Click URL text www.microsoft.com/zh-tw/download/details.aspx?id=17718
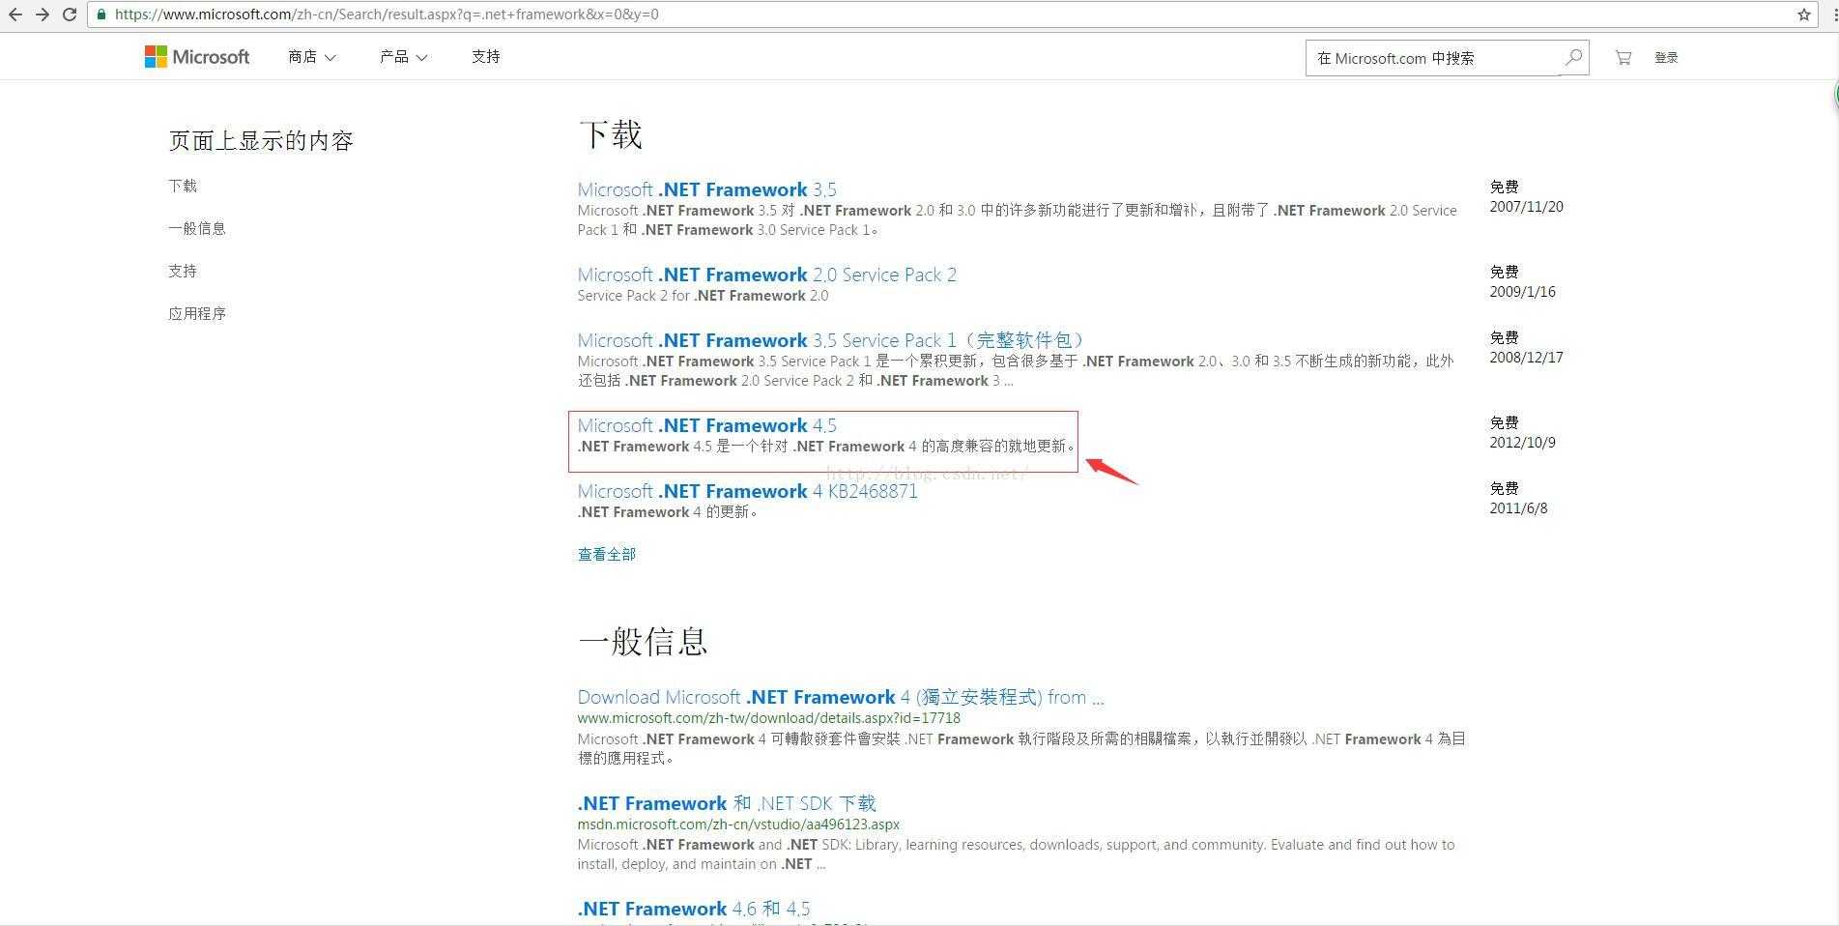 [x=768, y=718]
